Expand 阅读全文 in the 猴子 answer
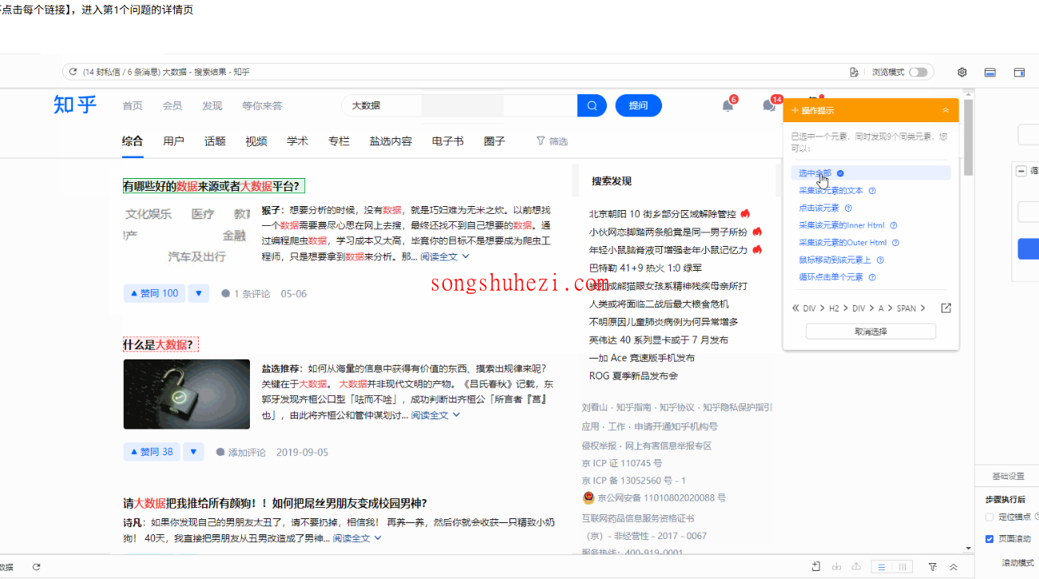Viewport: 1039px width, 579px height. (445, 256)
